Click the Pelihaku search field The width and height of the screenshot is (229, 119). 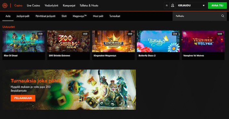point(200,16)
